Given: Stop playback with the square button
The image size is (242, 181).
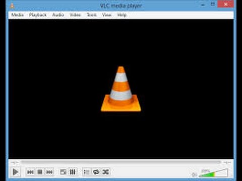Looking at the screenshot, I should point(40,172).
